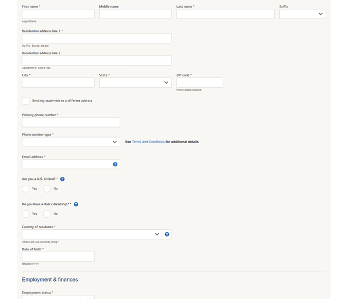Expand the Country of residence dropdown
Viewport: 349px width, 299px height.
[x=90, y=234]
